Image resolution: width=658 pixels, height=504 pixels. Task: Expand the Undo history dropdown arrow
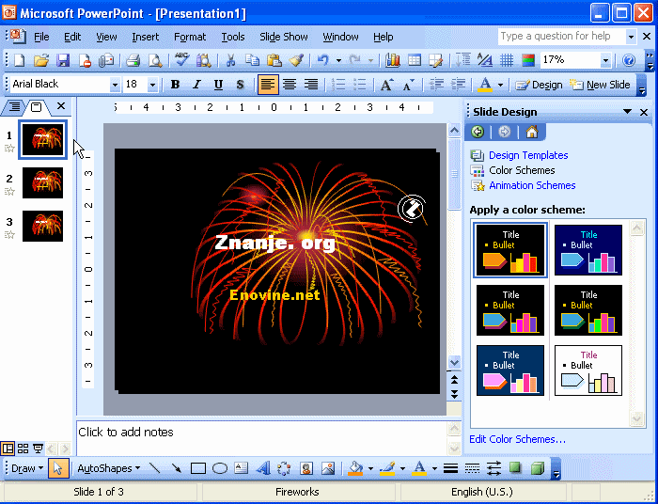[338, 60]
